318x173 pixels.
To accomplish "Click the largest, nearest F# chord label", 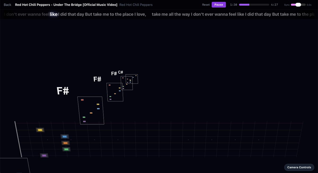I will pos(63,91).
